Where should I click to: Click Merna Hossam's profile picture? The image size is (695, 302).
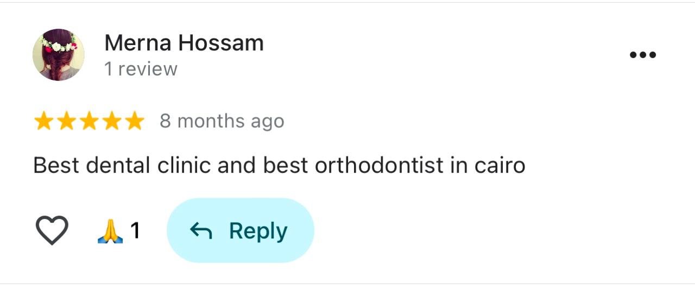59,55
